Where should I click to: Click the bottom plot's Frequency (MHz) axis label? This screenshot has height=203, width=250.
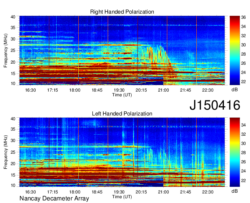[x=6, y=152]
